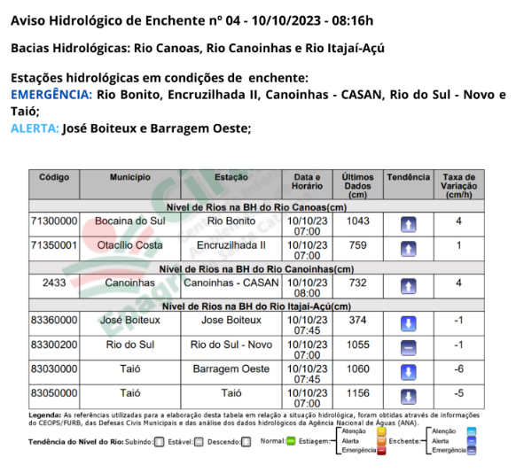Viewport: 516px width, 473px height.
Task: Click the orange Estiagem Alerta swatch
Action: click(x=381, y=441)
